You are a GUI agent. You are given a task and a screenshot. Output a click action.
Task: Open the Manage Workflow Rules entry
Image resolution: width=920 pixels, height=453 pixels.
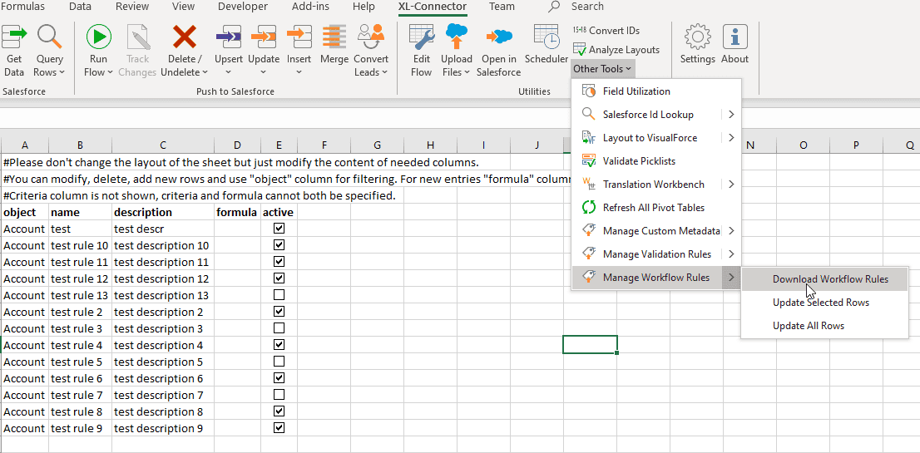[656, 278]
